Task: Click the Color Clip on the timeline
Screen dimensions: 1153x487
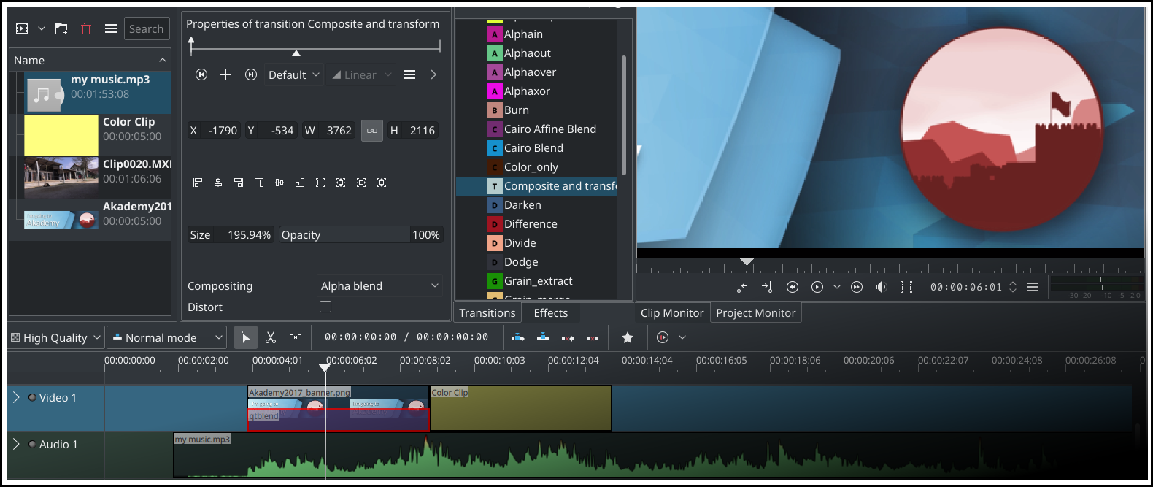Action: pyautogui.click(x=521, y=408)
